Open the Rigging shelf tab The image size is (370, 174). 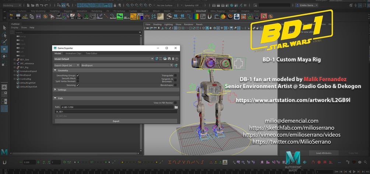(x=69, y=11)
